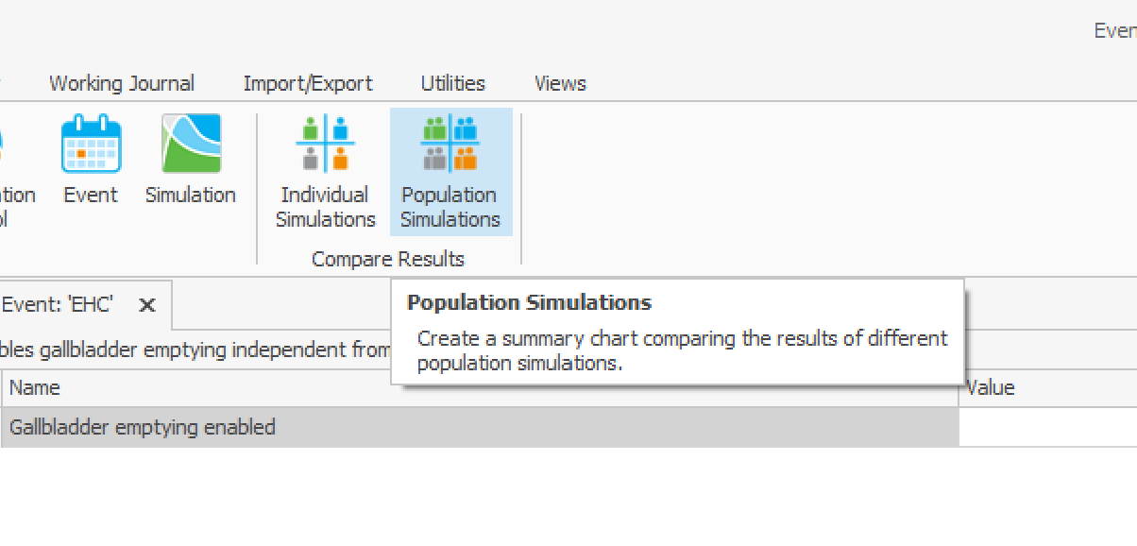Open the Utilities ribbon tab
Image resolution: width=1137 pixels, height=546 pixels.
453,83
